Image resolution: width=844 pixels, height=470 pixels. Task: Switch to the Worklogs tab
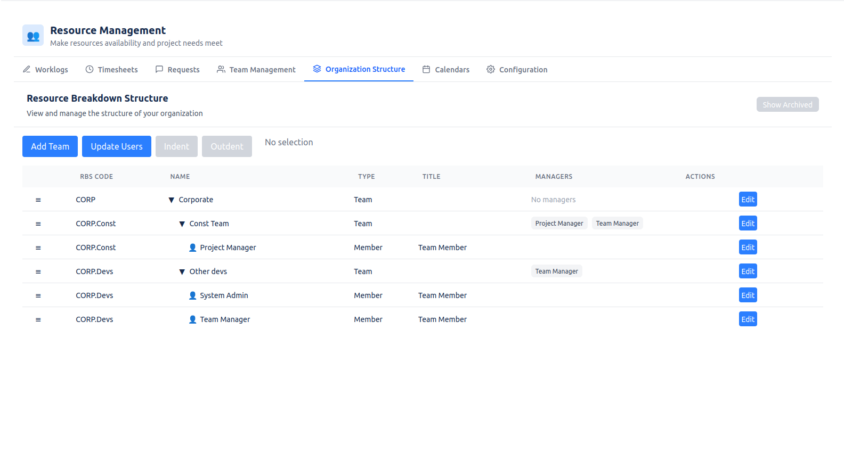(x=46, y=70)
